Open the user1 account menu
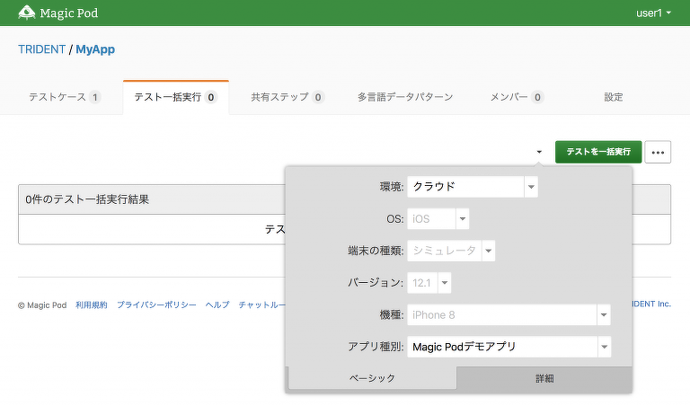Viewport: 690px width, 406px height. tap(653, 13)
